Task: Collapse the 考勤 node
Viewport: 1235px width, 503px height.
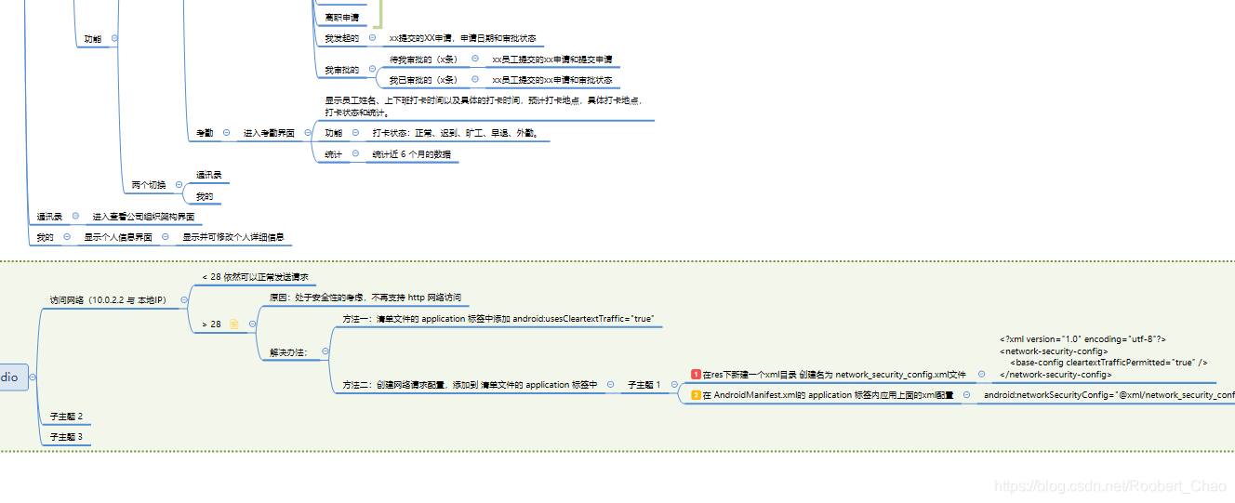Action: (x=226, y=133)
